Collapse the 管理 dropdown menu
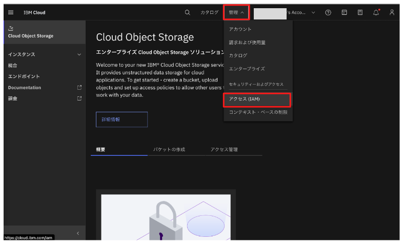404x244 pixels. pyautogui.click(x=236, y=12)
